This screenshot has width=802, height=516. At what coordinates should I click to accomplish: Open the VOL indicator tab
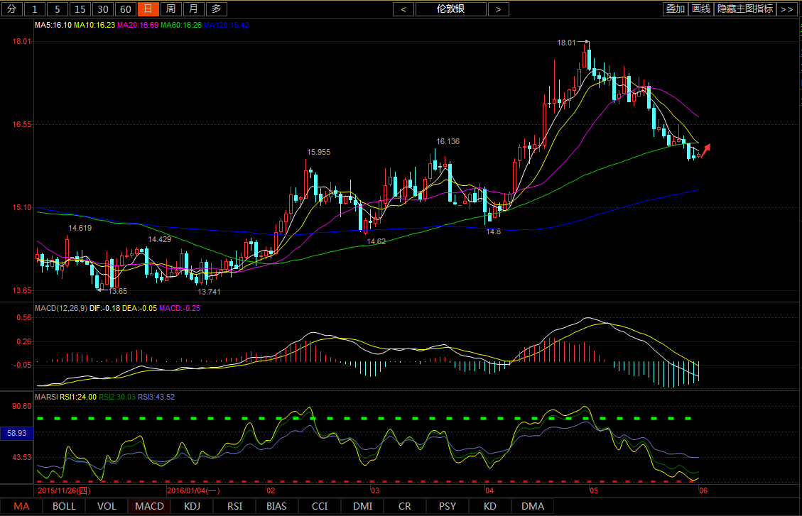tap(107, 506)
